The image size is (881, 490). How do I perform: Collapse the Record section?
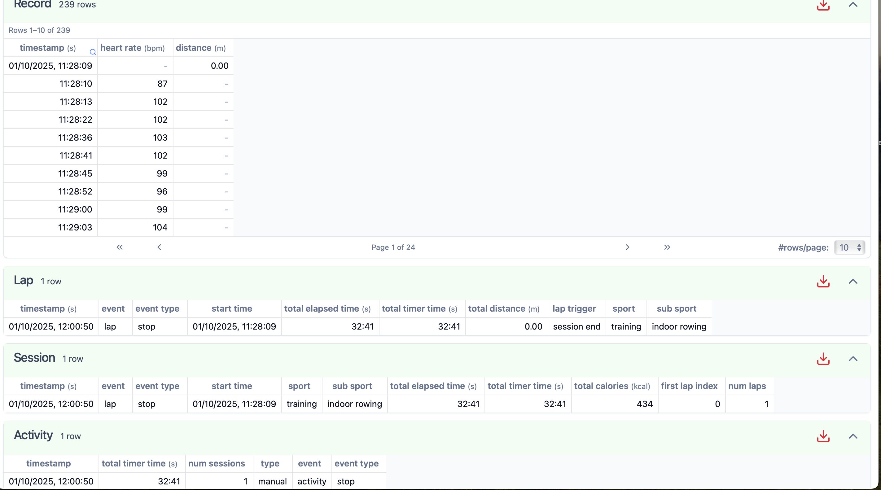(853, 5)
